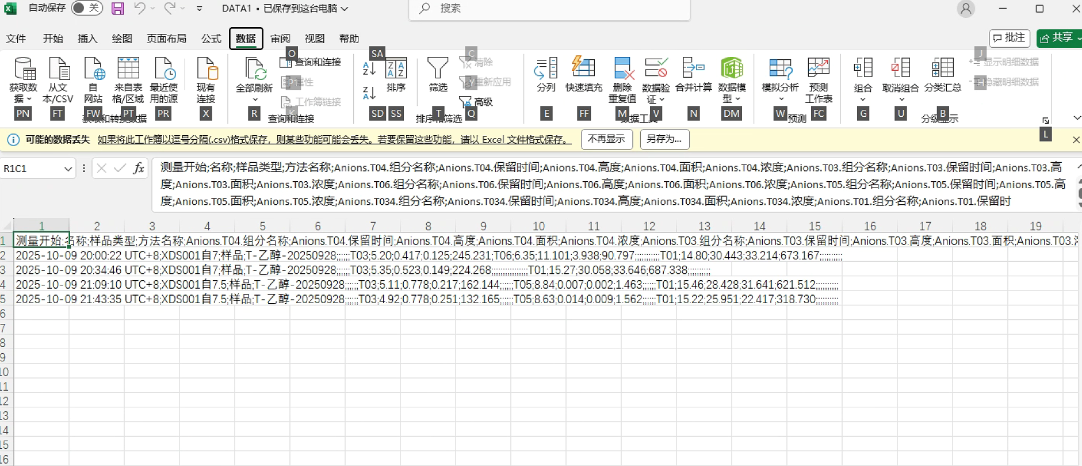Toggle the AutoSave (自动保存) switch
This screenshot has width=1082, height=466.
[x=87, y=8]
